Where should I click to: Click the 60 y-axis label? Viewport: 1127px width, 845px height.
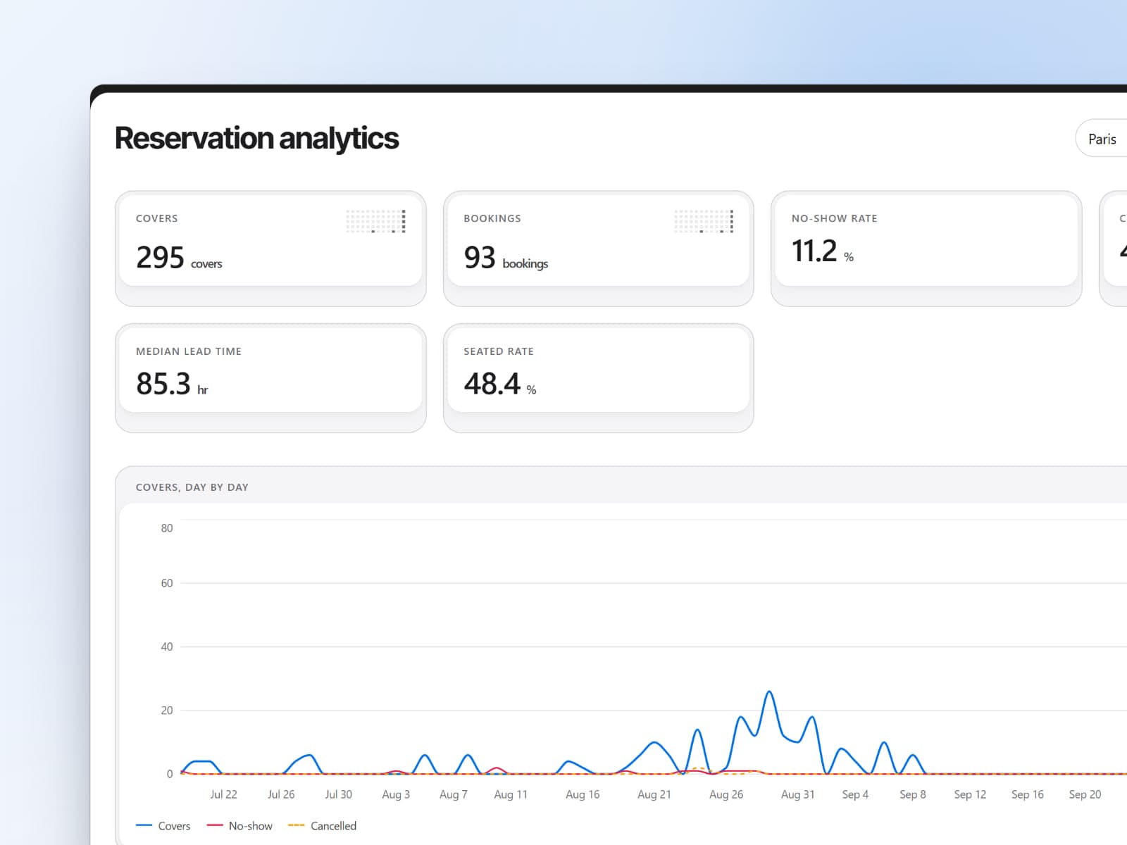click(167, 583)
